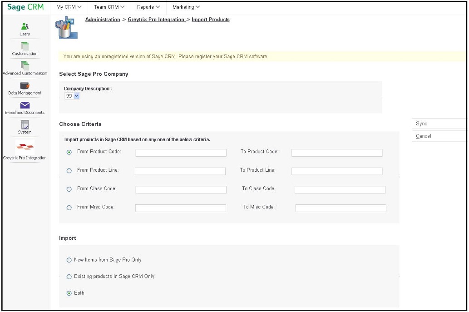
Task: Open the Customisation icon in sidebar
Action: (25, 46)
